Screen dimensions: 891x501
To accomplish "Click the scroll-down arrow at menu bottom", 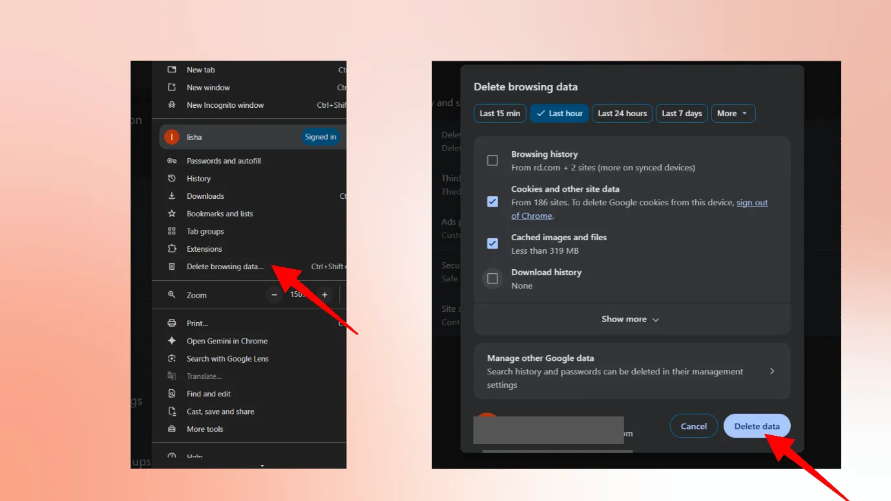I will click(x=262, y=465).
